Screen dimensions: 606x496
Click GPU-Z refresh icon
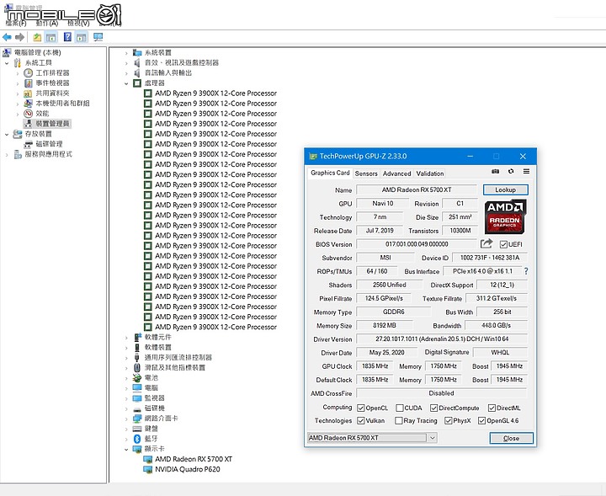coord(511,171)
